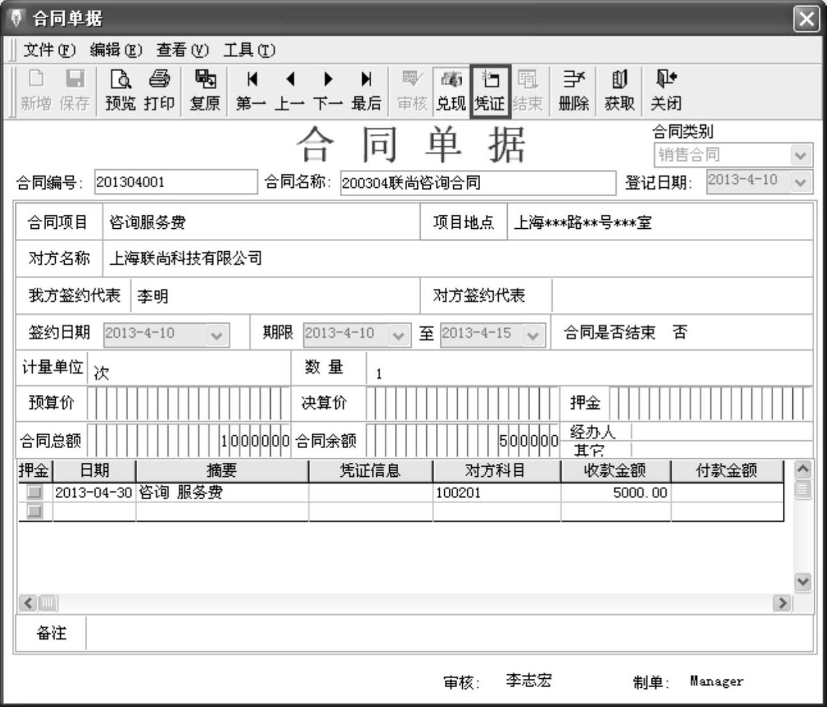
Task: Click the 计量单位 field 次
Action: 188,369
